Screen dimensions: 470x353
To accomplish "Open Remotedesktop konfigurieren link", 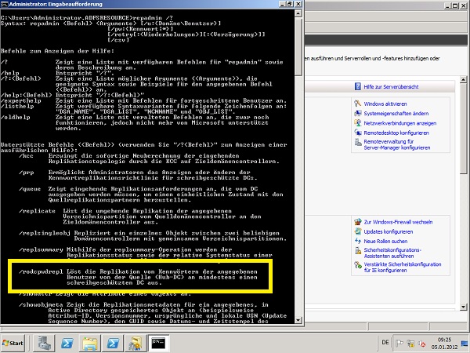I will click(396, 133).
